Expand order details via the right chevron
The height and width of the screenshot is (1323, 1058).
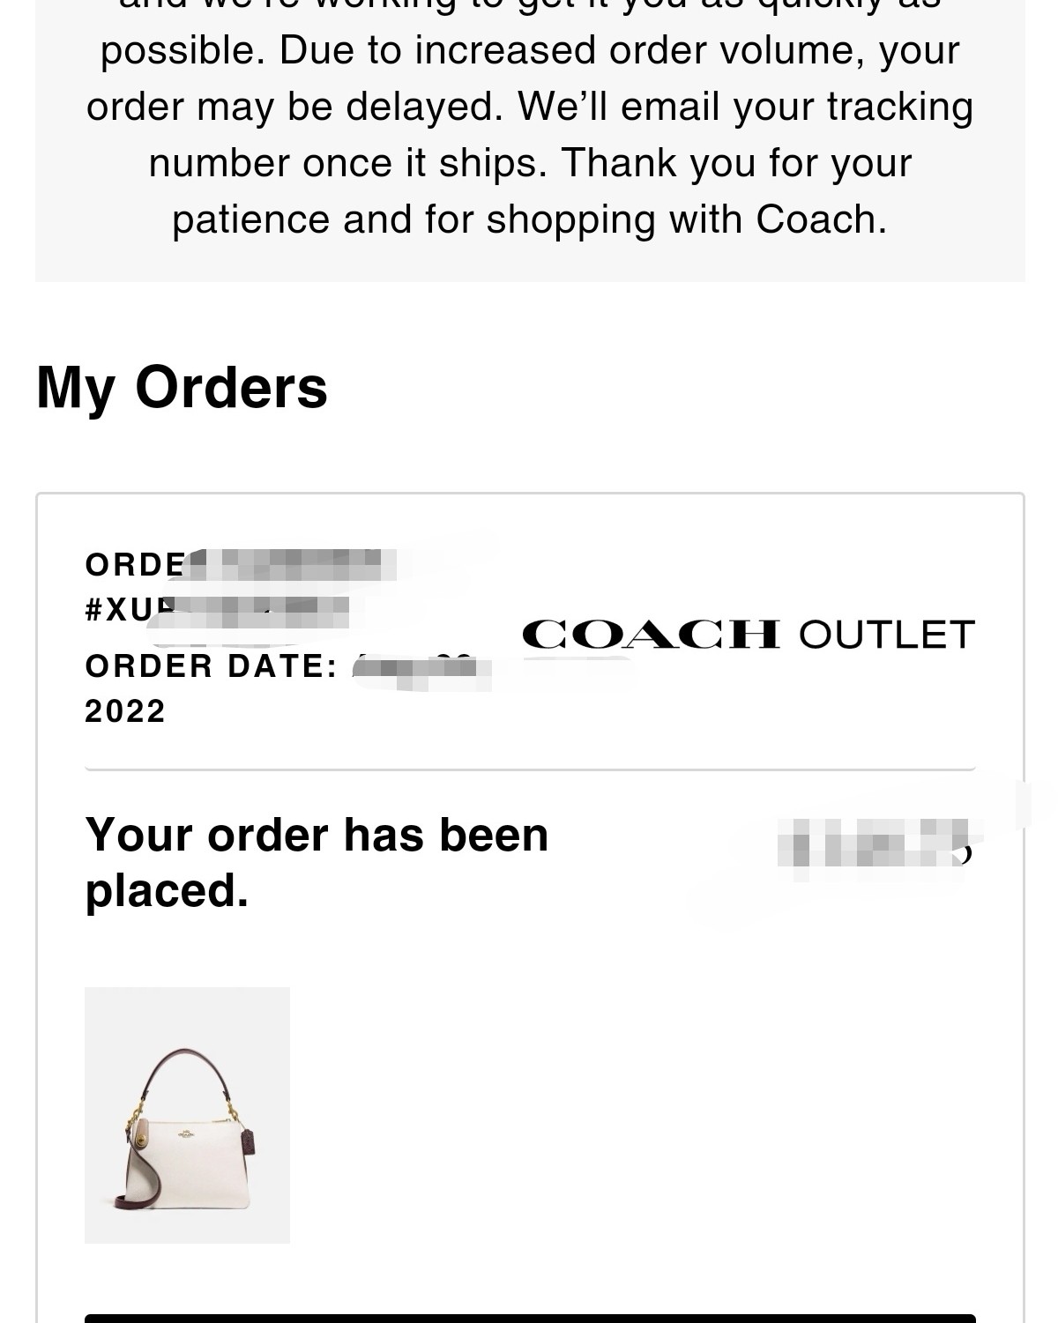[x=965, y=851]
